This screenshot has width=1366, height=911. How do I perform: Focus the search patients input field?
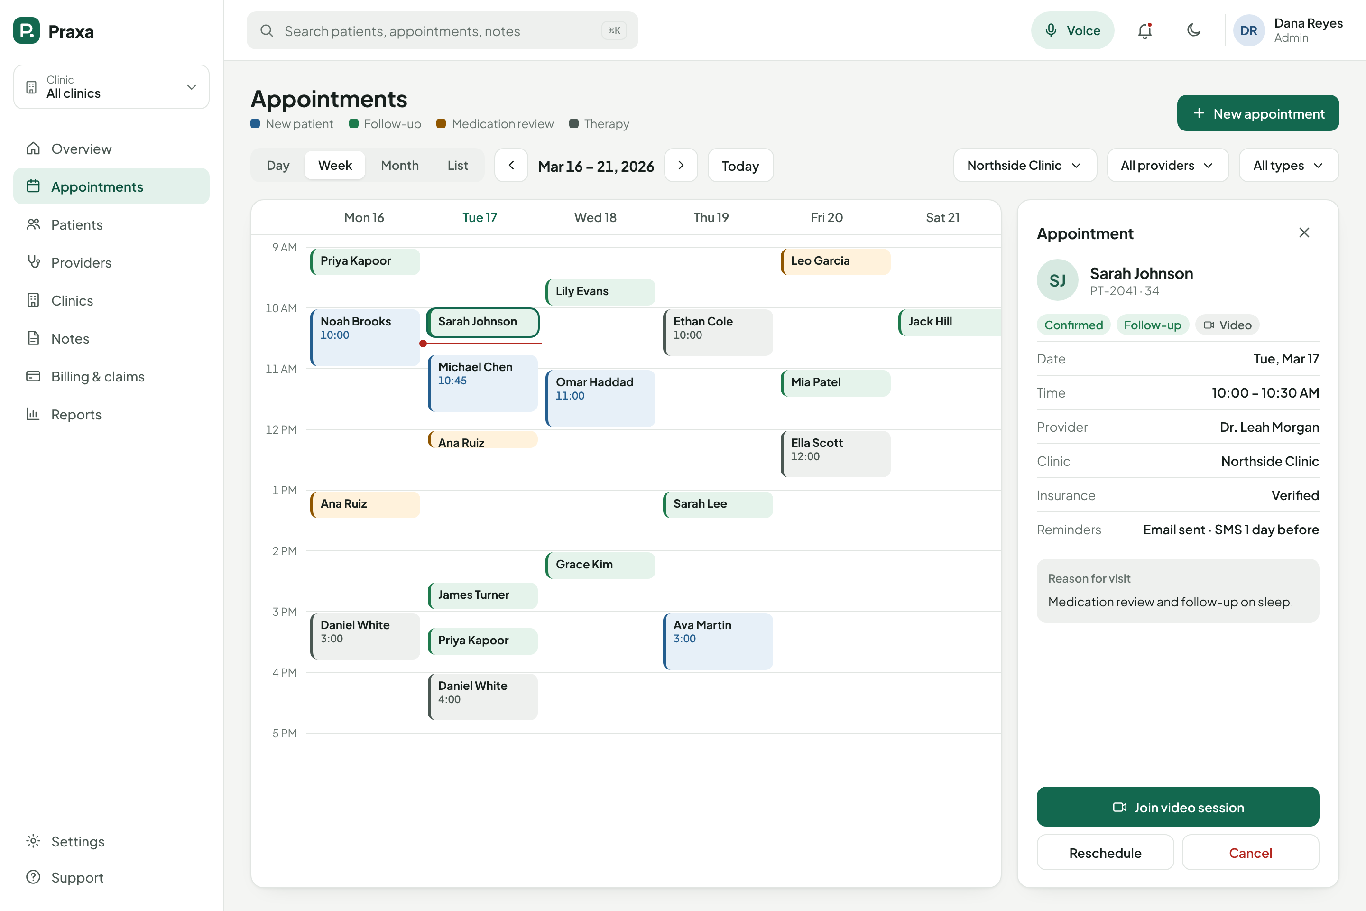coord(442,31)
